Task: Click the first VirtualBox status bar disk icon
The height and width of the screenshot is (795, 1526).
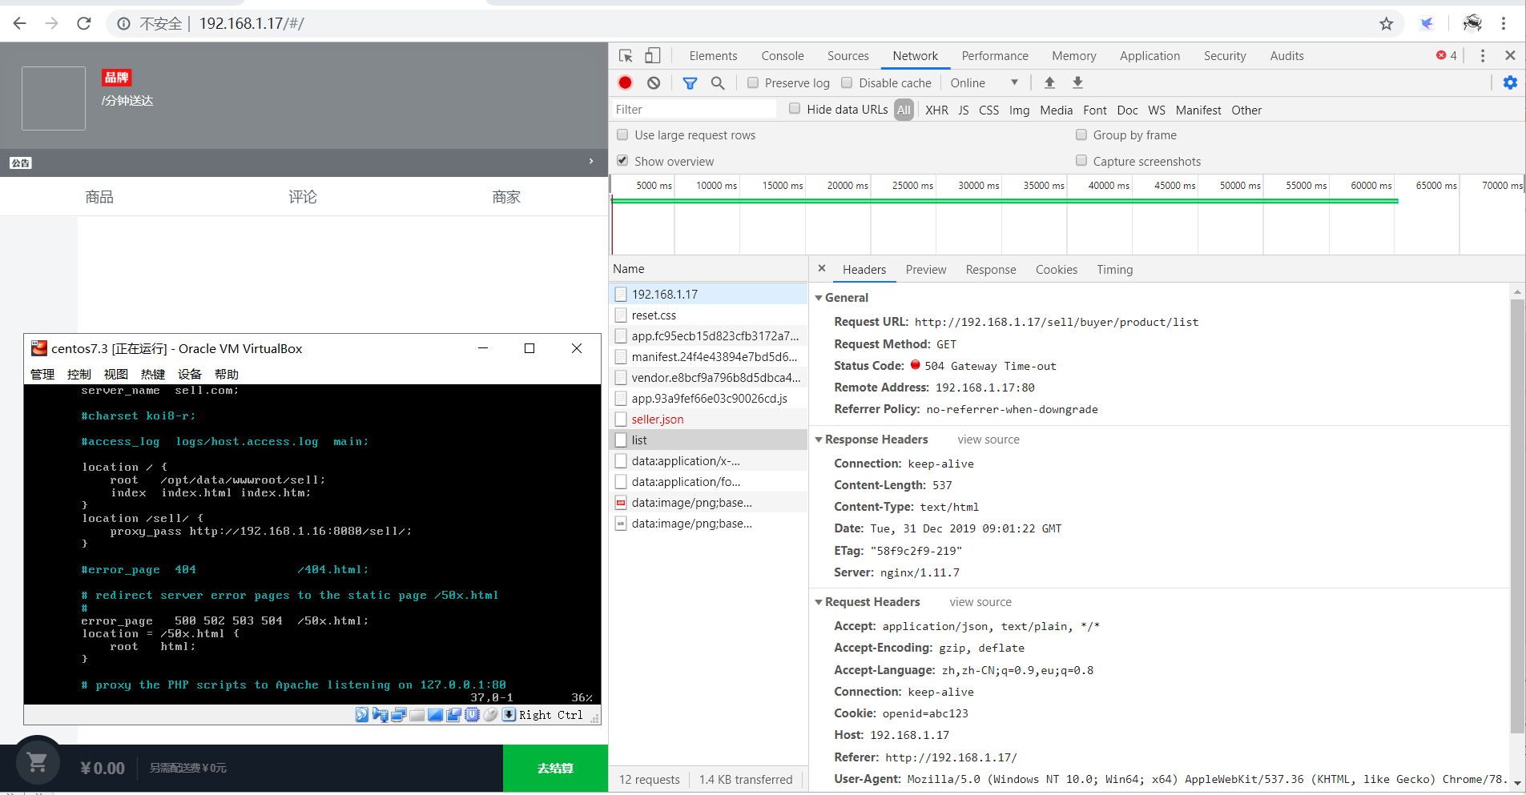Action: pos(362,715)
